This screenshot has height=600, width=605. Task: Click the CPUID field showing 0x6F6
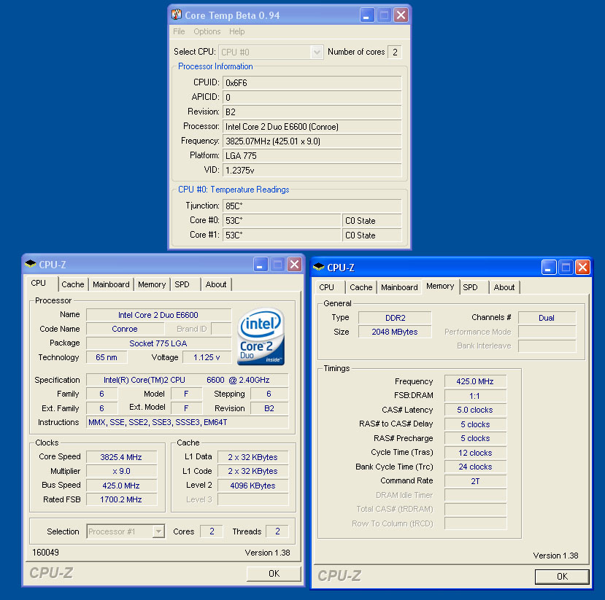(312, 83)
